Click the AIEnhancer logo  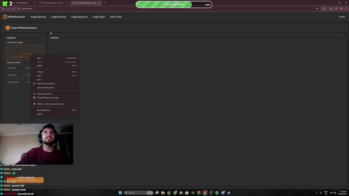[x=14, y=17]
